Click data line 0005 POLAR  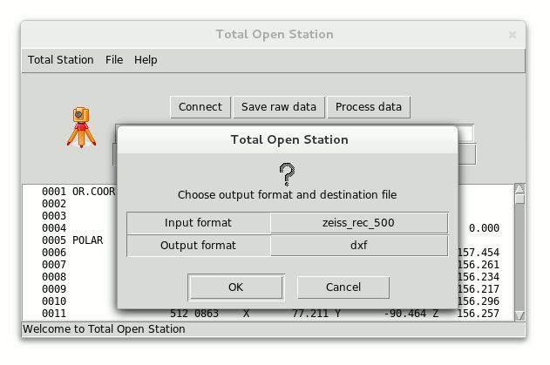tap(72, 240)
